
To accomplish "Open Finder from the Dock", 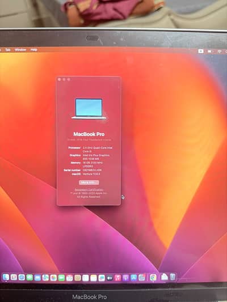I will (6, 277).
